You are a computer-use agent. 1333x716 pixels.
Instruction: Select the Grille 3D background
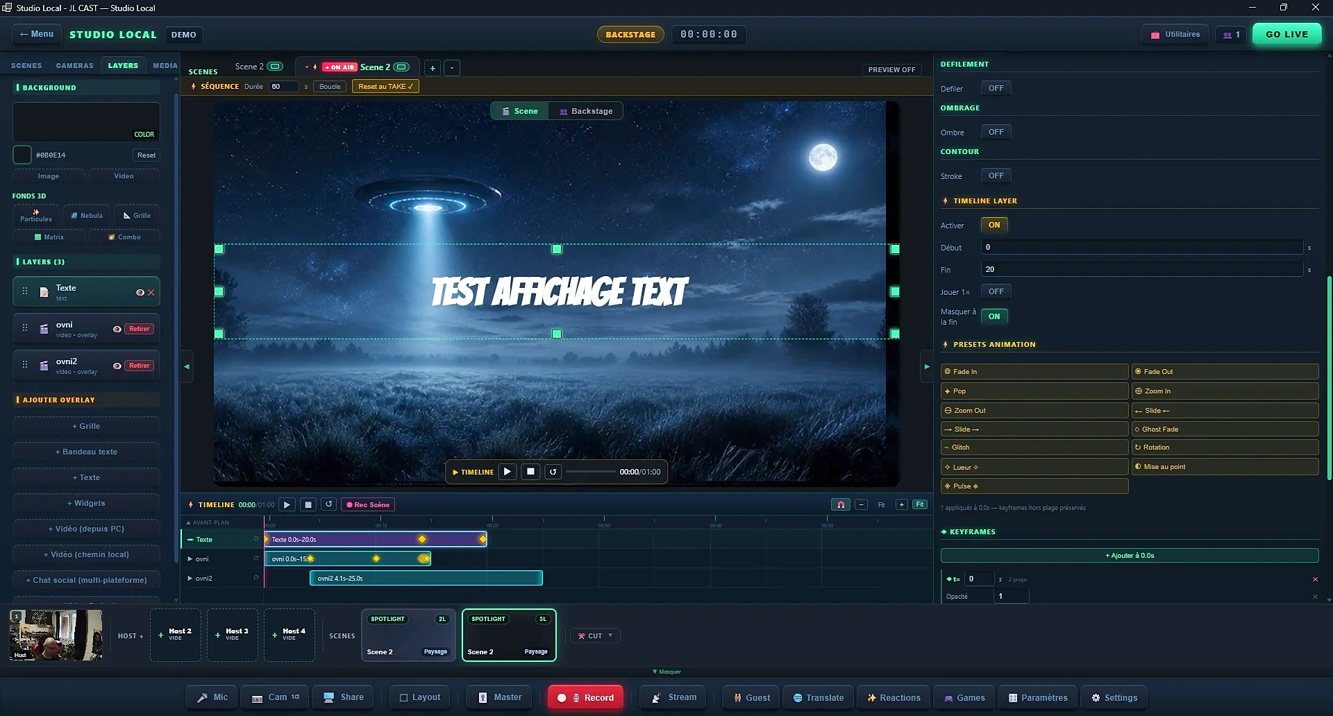click(137, 215)
